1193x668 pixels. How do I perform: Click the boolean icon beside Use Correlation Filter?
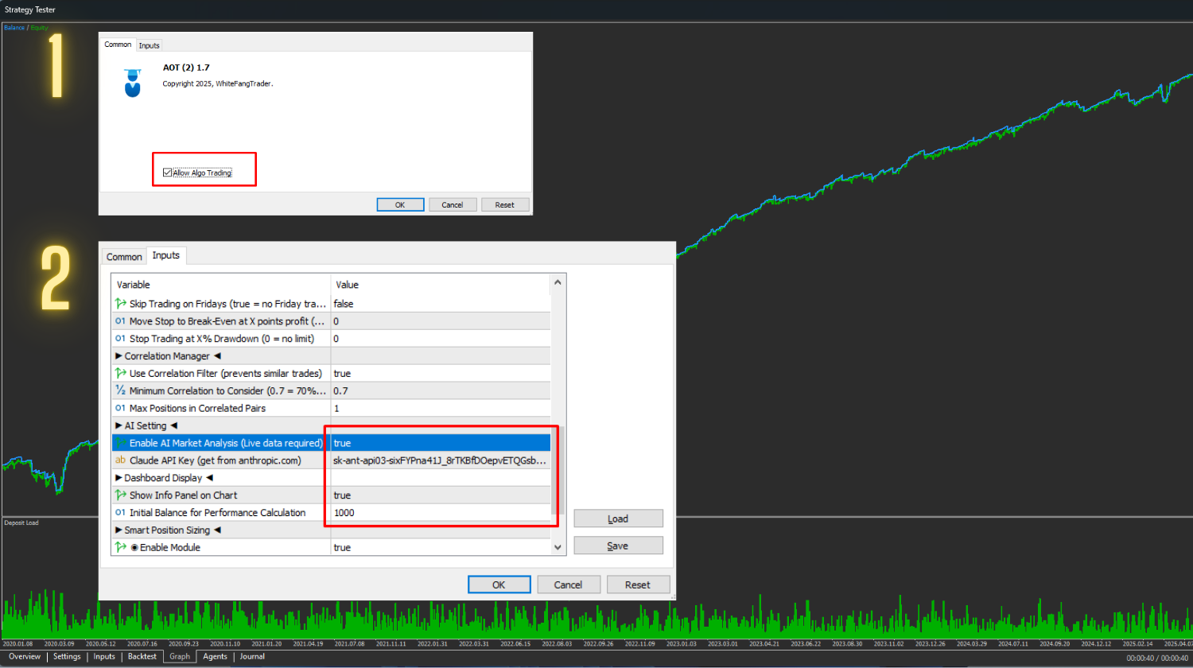121,373
